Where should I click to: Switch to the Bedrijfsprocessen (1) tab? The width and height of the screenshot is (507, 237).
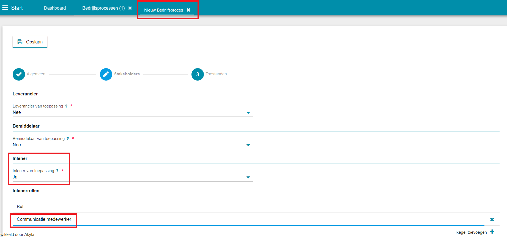tap(103, 8)
